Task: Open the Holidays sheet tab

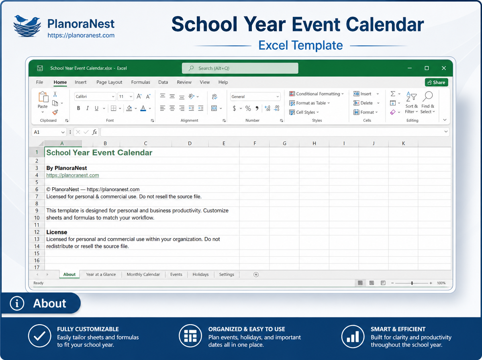Action: coord(200,274)
